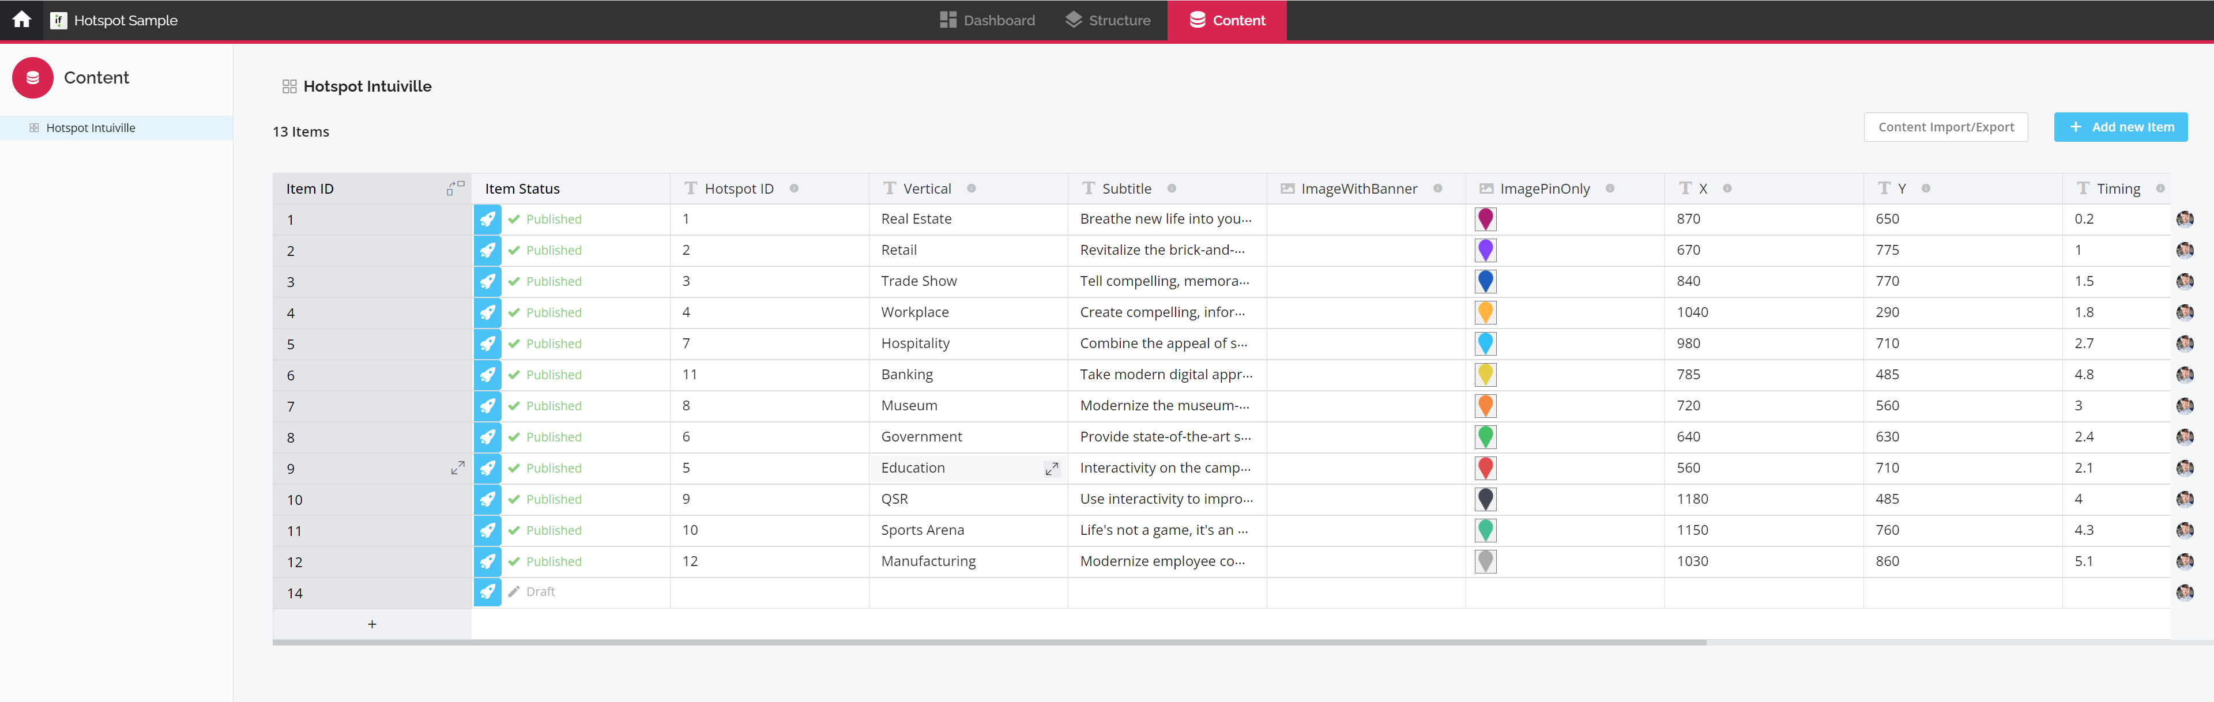Select the Timing column header
2214x702 pixels.
click(2118, 188)
